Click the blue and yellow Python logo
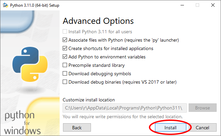Screen dimensions: 221x136 (x=30, y=64)
